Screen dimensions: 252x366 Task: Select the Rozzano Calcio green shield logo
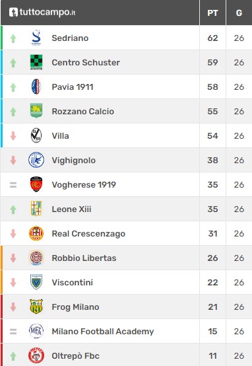(x=36, y=111)
